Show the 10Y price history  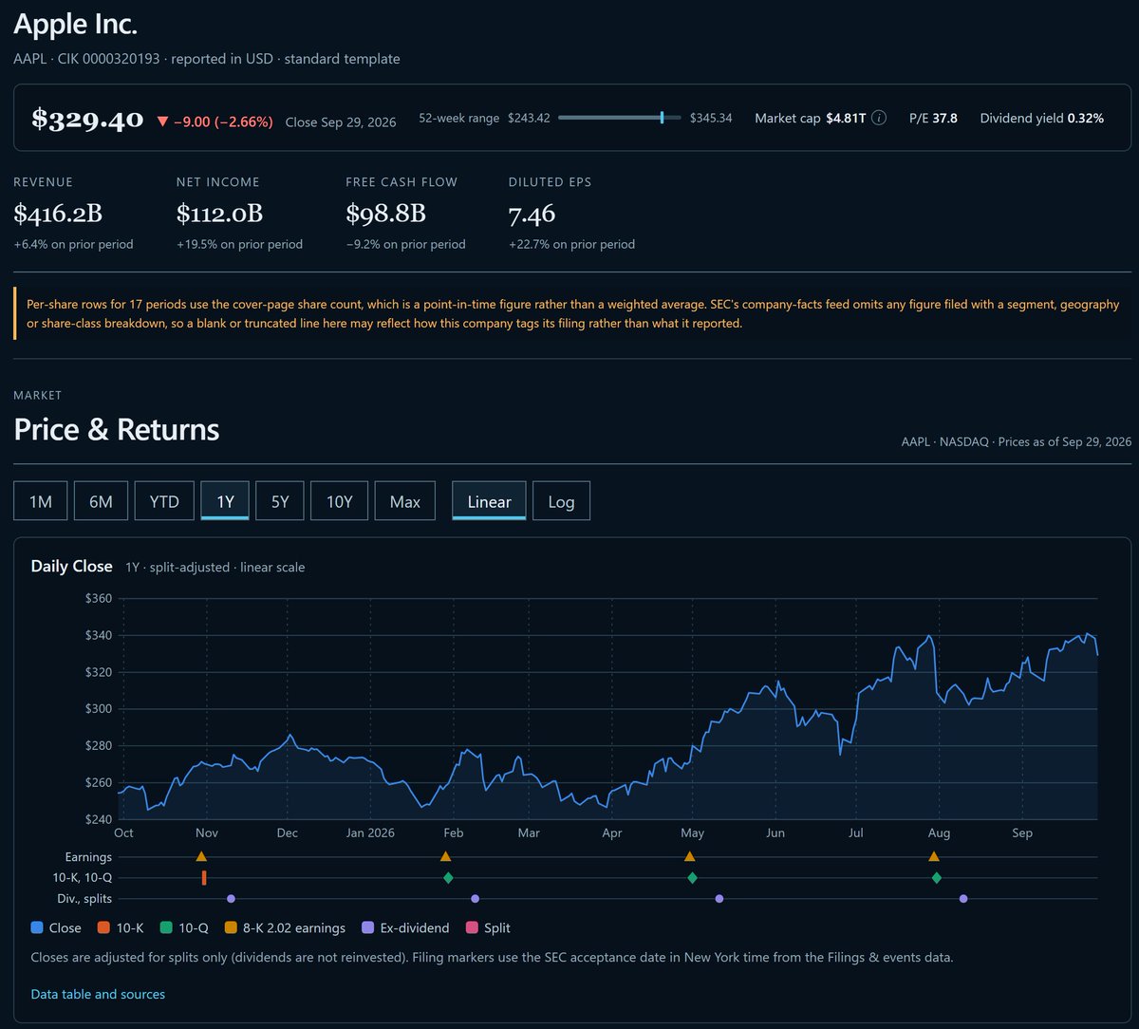click(340, 501)
